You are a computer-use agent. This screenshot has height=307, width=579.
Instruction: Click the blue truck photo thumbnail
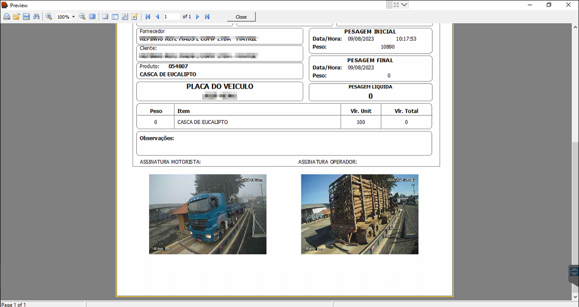pos(208,214)
